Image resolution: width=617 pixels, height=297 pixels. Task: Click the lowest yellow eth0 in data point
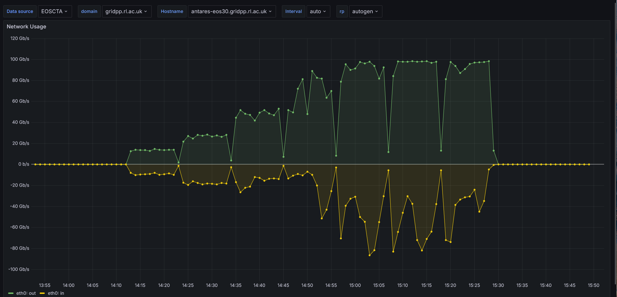(369, 255)
